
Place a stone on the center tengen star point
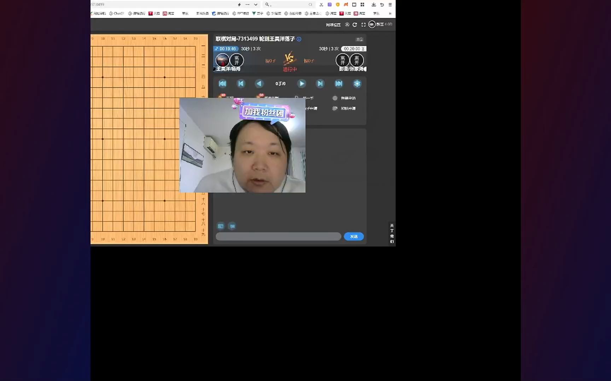pos(103,139)
